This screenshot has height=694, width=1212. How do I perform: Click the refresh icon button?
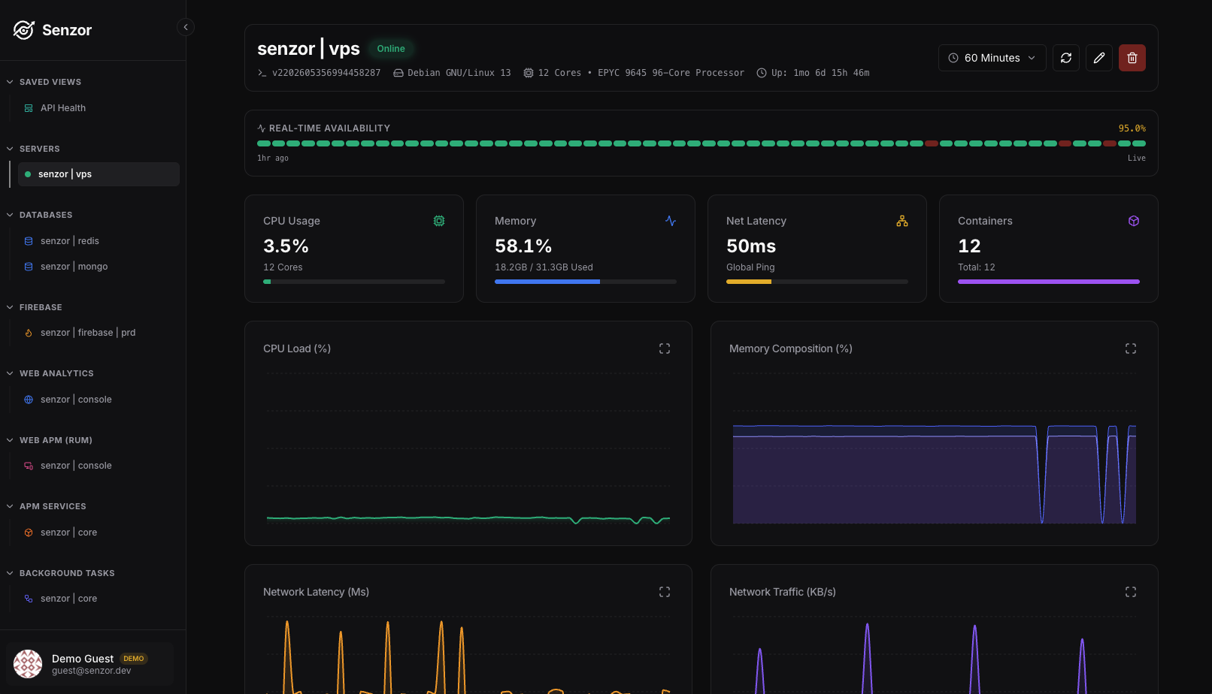[x=1066, y=58]
